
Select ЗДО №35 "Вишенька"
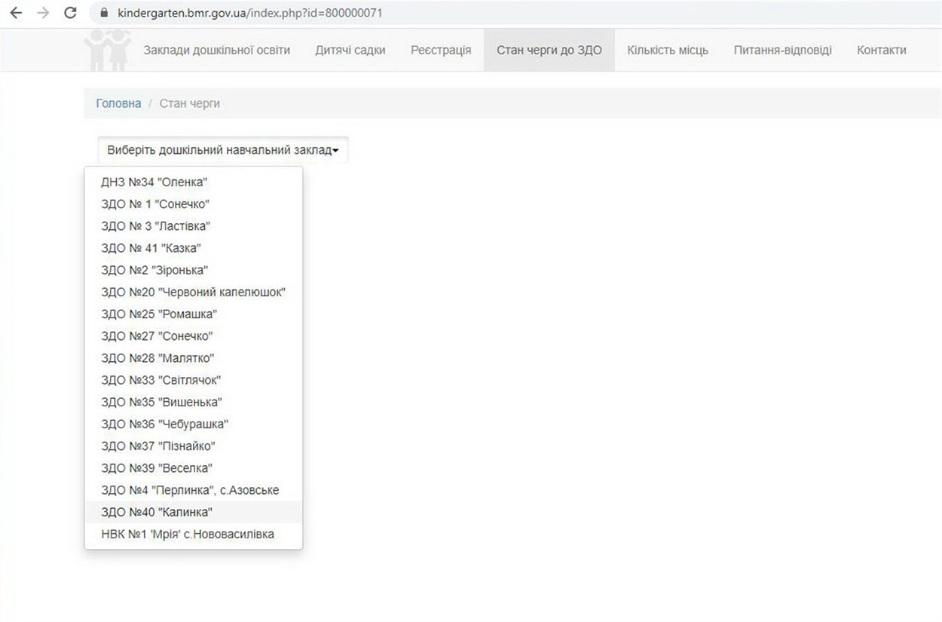coord(193,402)
